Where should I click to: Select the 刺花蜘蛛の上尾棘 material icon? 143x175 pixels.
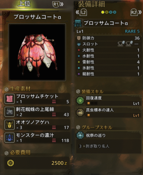click(9, 112)
